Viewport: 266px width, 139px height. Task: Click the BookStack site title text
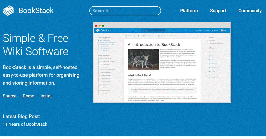[36, 10]
